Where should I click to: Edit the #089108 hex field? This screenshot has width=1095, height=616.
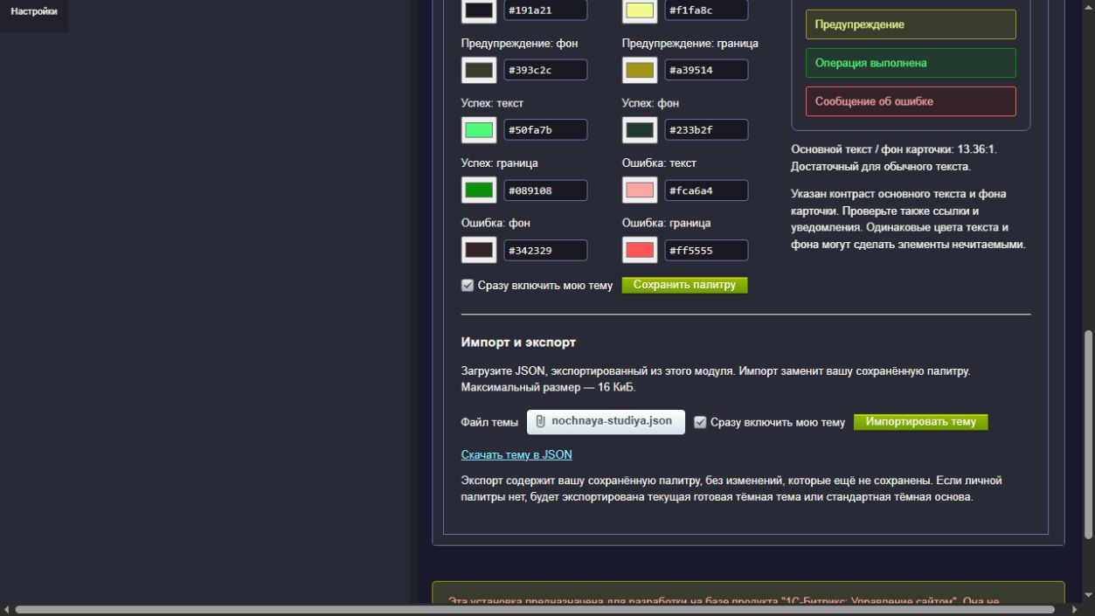pyautogui.click(x=545, y=190)
